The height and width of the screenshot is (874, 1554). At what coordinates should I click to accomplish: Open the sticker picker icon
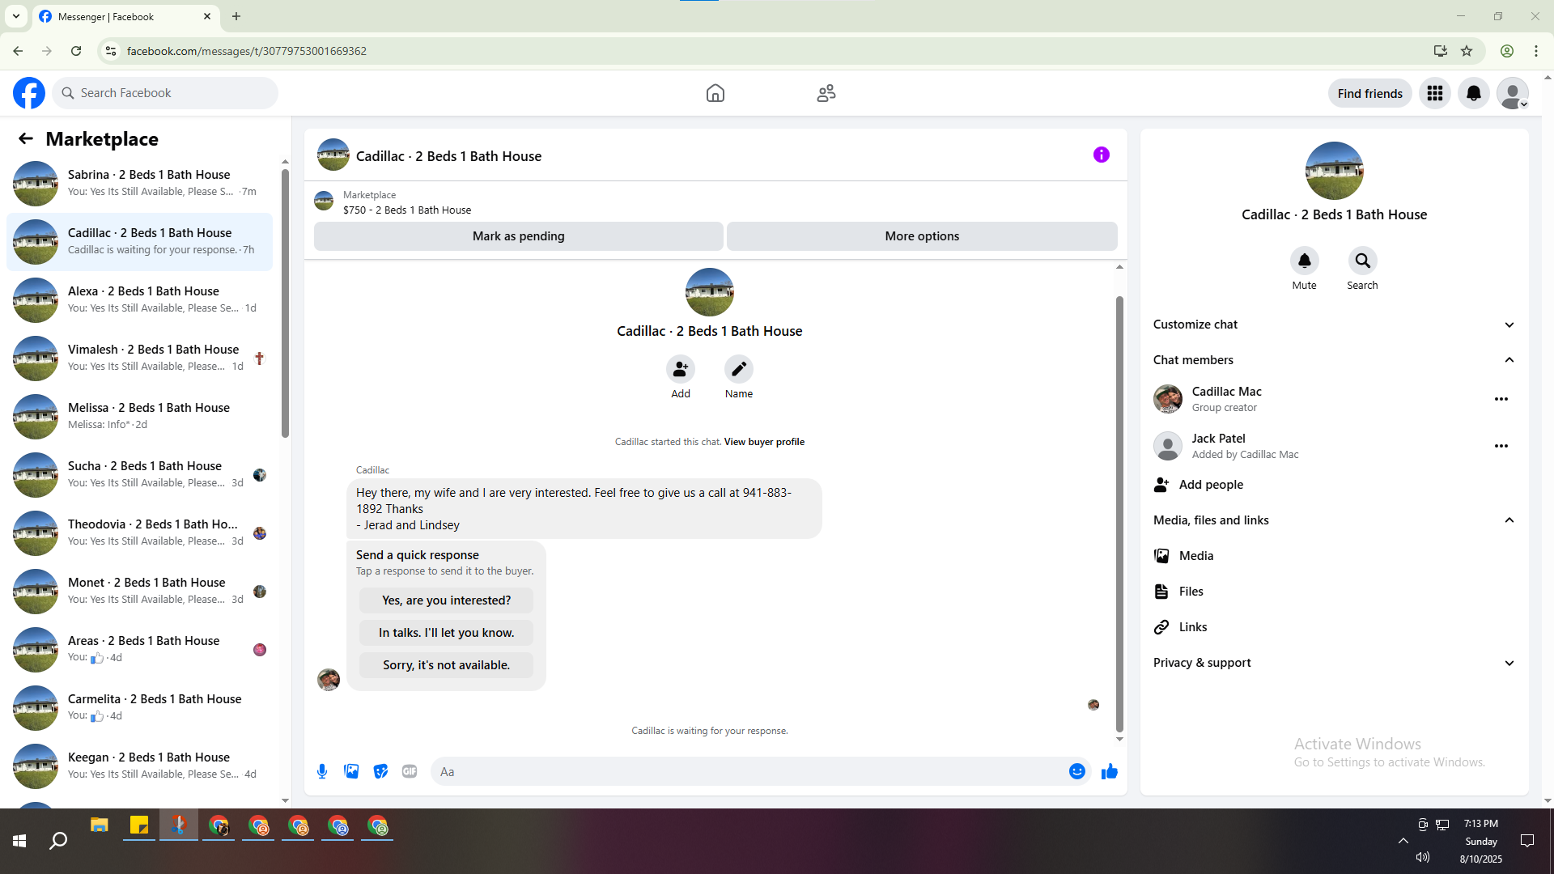click(x=380, y=771)
